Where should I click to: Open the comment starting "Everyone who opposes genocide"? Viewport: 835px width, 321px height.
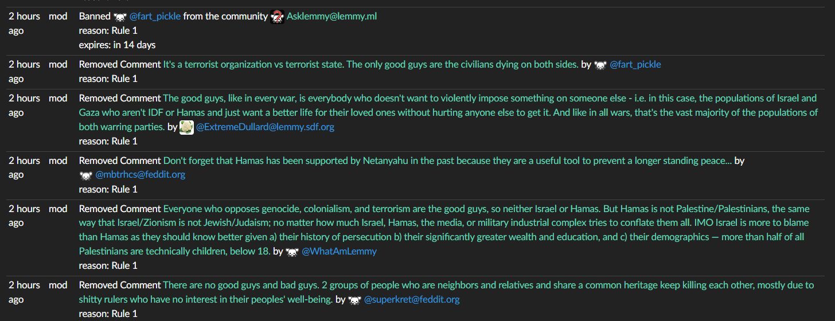pyautogui.click(x=447, y=209)
